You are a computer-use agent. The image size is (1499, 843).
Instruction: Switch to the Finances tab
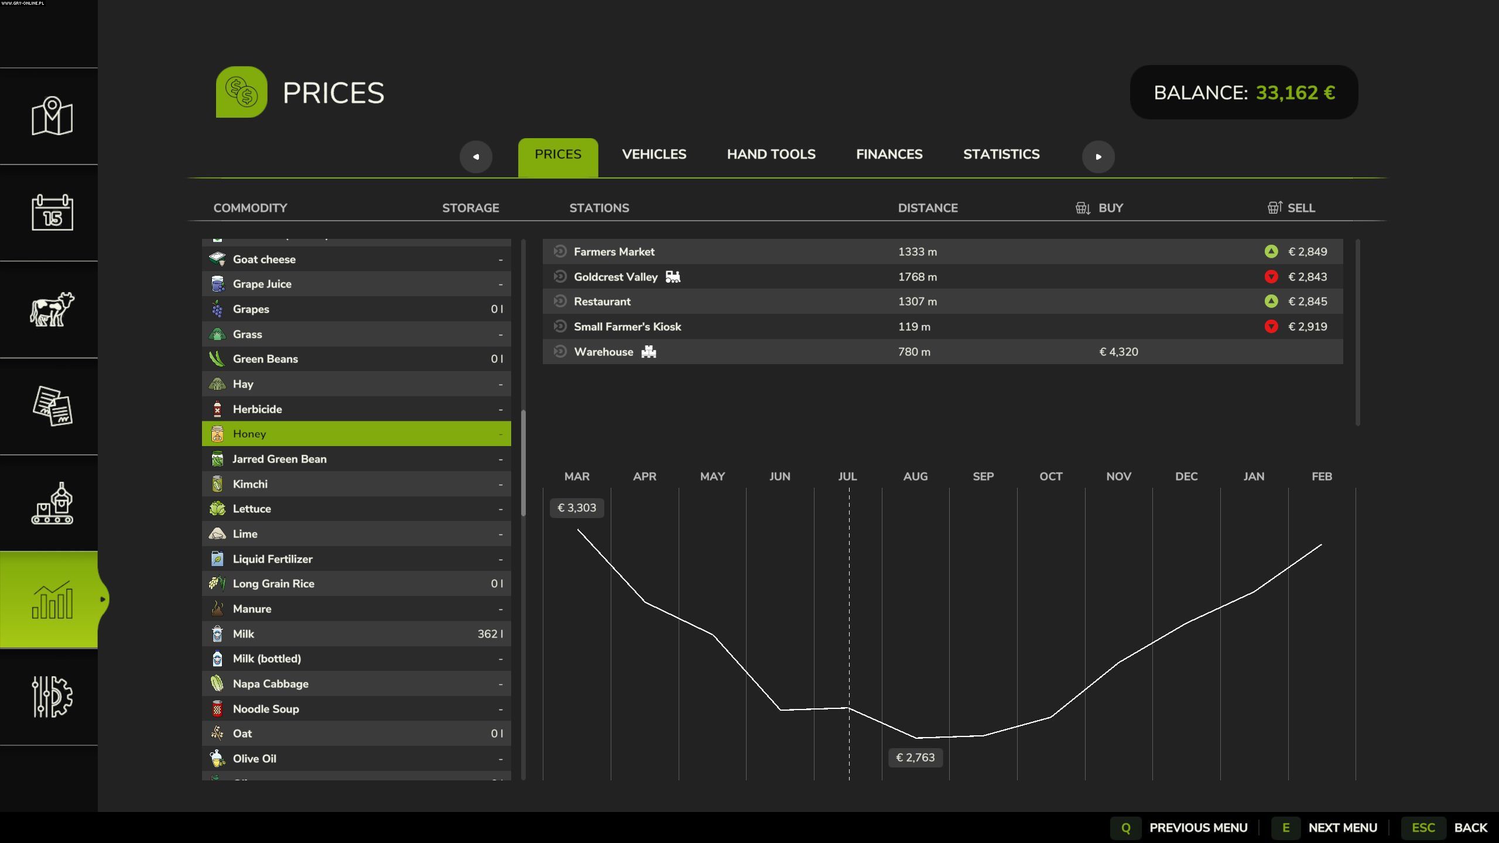click(889, 154)
